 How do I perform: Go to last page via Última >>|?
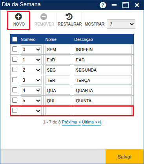click(x=91, y=122)
